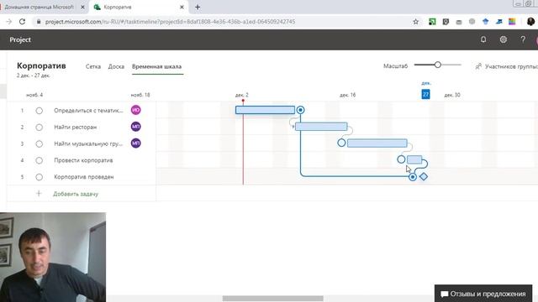
Task: Open help question mark icon
Action: (523, 39)
